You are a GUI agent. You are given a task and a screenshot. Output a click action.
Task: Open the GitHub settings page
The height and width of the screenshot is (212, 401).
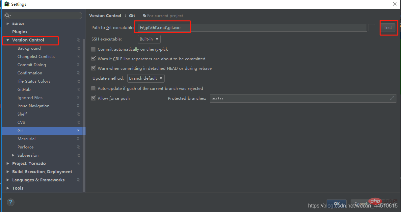pyautogui.click(x=24, y=90)
